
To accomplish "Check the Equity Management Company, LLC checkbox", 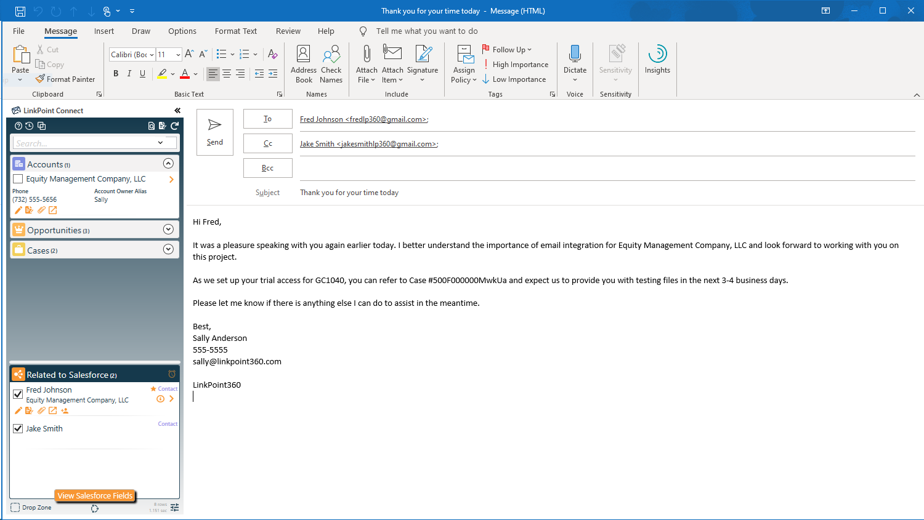I will 18,179.
